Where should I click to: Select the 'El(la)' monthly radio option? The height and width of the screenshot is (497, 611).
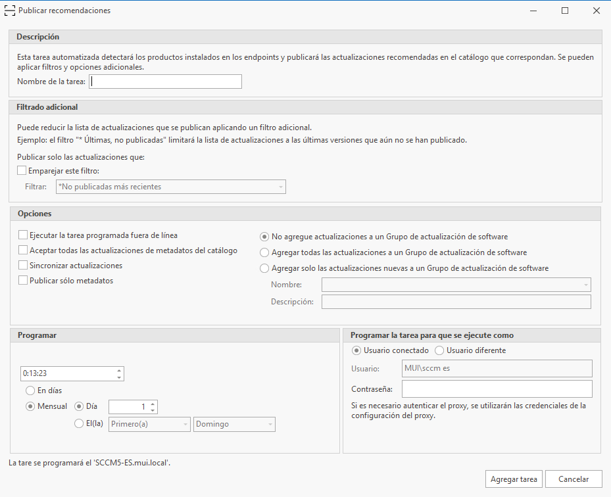[80, 424]
